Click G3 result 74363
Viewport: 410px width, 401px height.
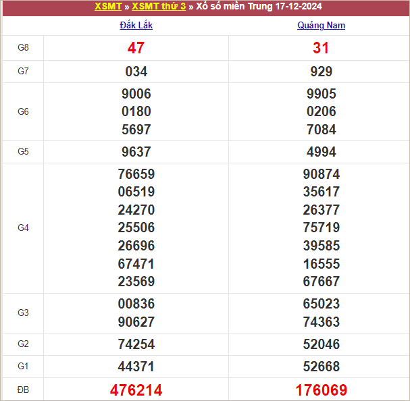point(321,322)
